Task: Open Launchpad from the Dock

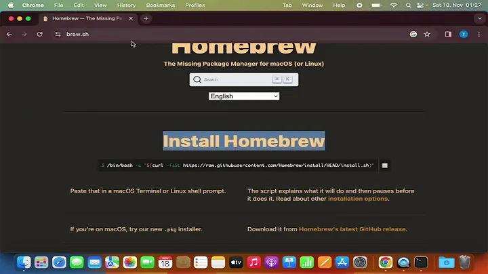Action: point(41,262)
